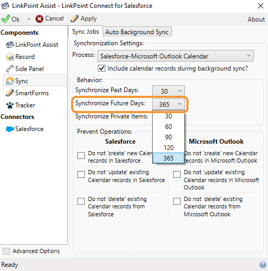Image resolution: width=268 pixels, height=271 pixels.
Task: Switch to the Auto Background Sync tab
Action: (137, 32)
